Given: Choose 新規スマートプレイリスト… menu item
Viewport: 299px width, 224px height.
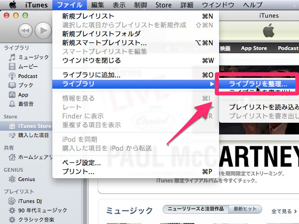Looking at the screenshot, I should pos(135,43).
